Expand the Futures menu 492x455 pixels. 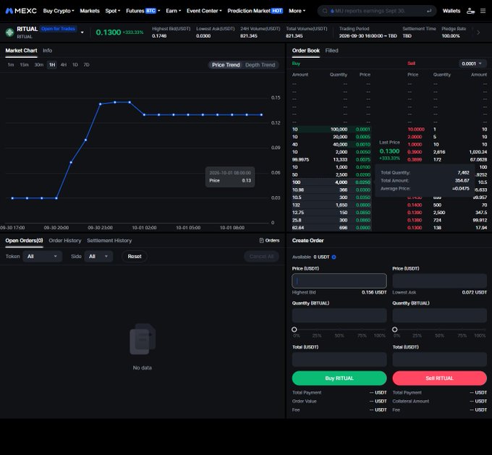[x=143, y=11]
